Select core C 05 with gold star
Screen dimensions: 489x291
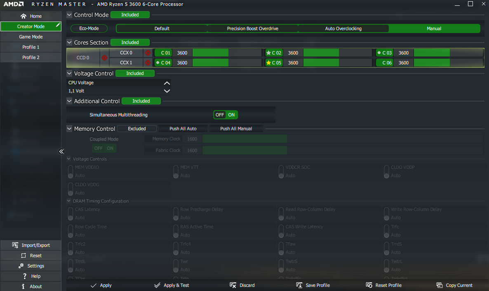tap(274, 63)
